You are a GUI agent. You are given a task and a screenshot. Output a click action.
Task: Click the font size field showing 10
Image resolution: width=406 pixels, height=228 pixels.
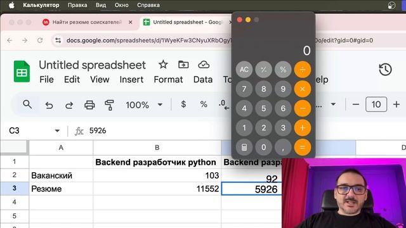[376, 104]
